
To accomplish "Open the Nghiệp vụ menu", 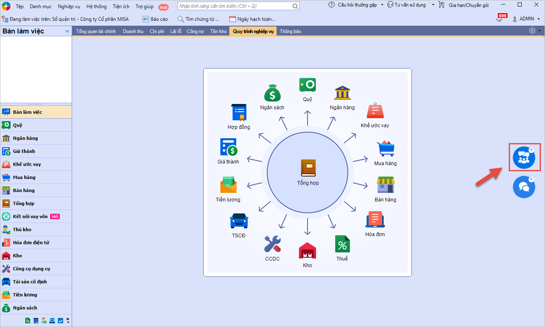I will tap(69, 7).
